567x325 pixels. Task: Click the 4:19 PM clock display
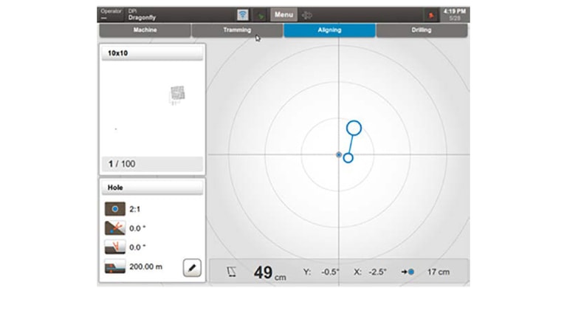coord(455,15)
